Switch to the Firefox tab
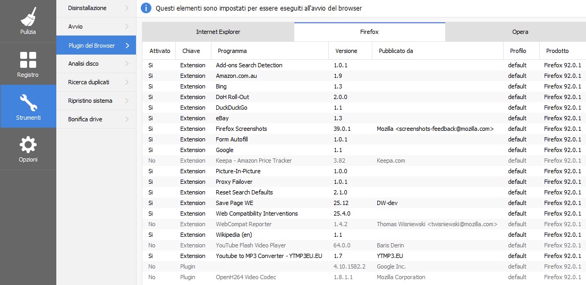 click(x=370, y=32)
